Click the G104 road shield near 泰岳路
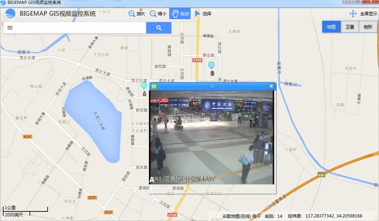 coord(197,60)
